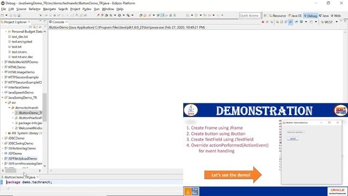Click the Resume debug icon
Image resolution: width=348 pixels, height=196 pixels.
46,15
